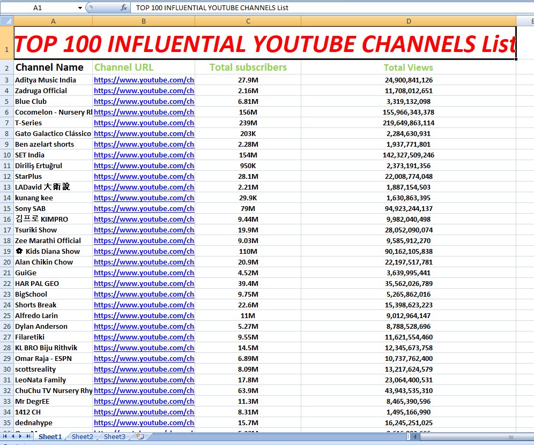The image size is (534, 445).
Task: Go to last sheet navigation arrow
Action: pos(28,436)
